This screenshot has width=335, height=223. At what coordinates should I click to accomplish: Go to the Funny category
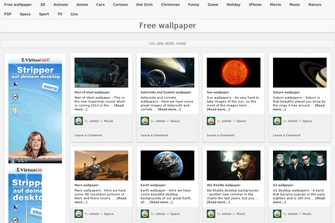194,4
